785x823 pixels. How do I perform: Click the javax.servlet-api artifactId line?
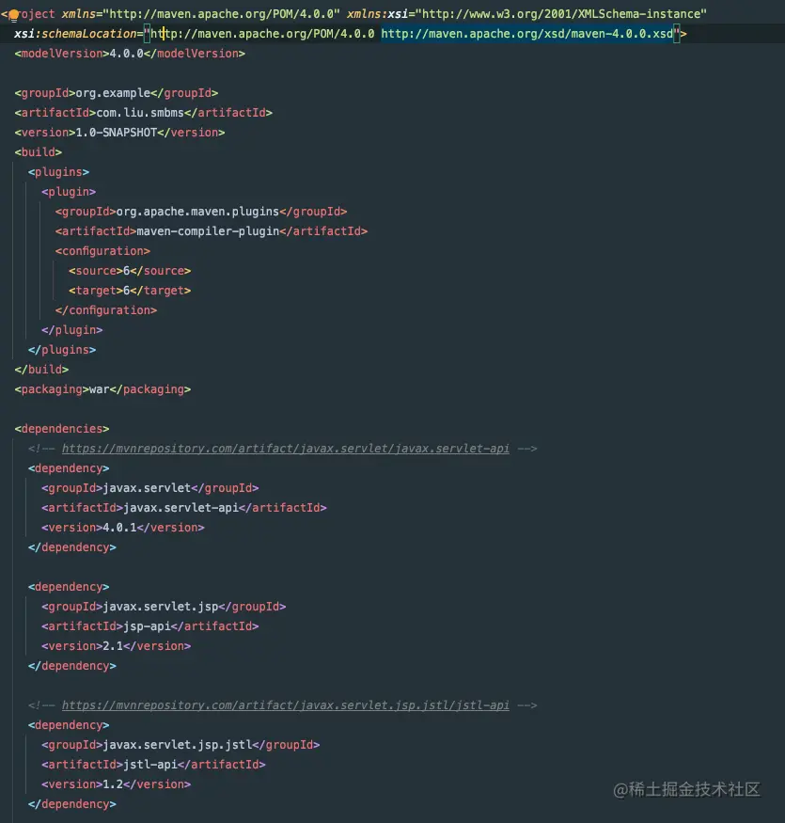click(x=184, y=508)
